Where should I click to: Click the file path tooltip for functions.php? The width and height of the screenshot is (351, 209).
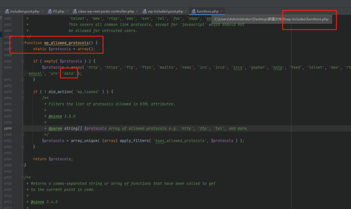tap(271, 19)
